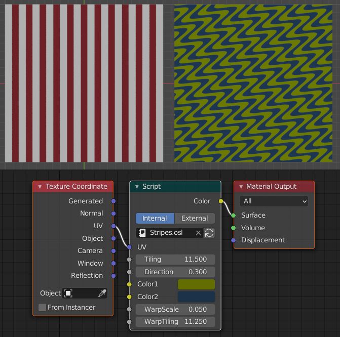Click the Stripes.osl text datablock icon
Screen dimensions: 340x337
pos(142,233)
